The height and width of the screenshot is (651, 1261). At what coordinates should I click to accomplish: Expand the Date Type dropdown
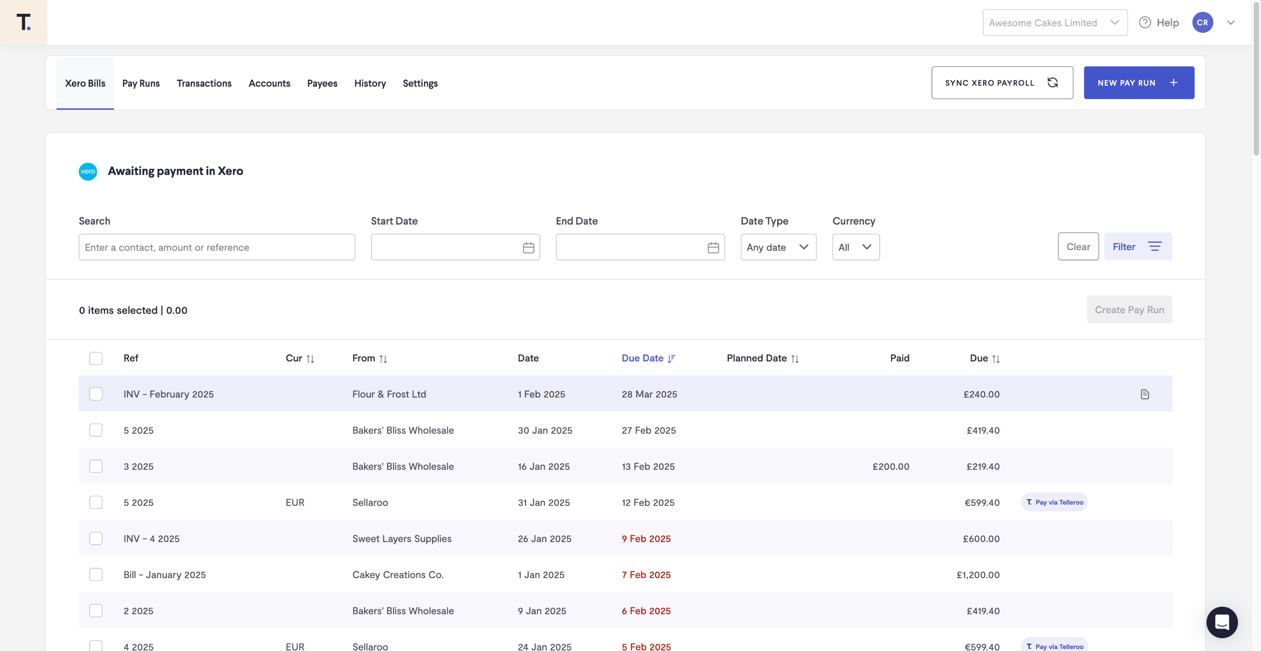tap(778, 247)
